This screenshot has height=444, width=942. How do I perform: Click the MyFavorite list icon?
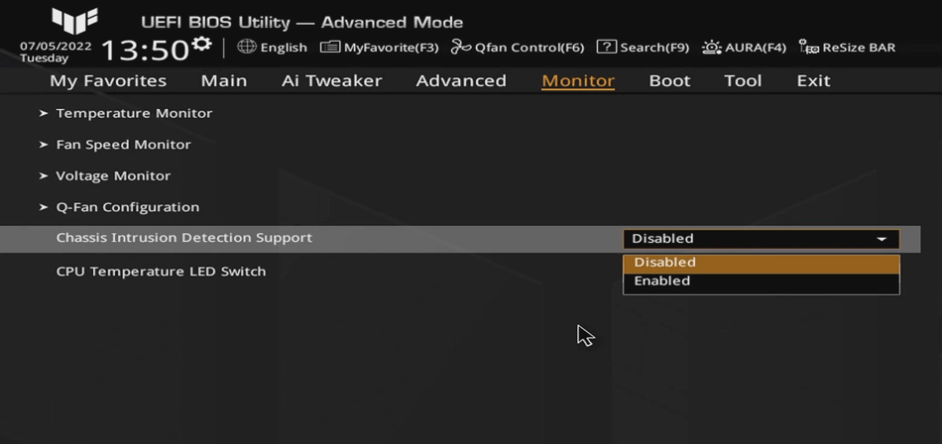(x=329, y=47)
